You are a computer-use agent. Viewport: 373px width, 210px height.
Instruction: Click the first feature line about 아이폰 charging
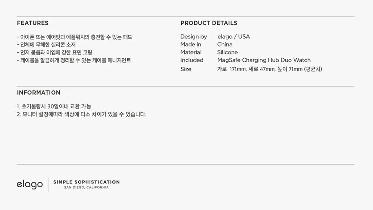tap(75, 37)
